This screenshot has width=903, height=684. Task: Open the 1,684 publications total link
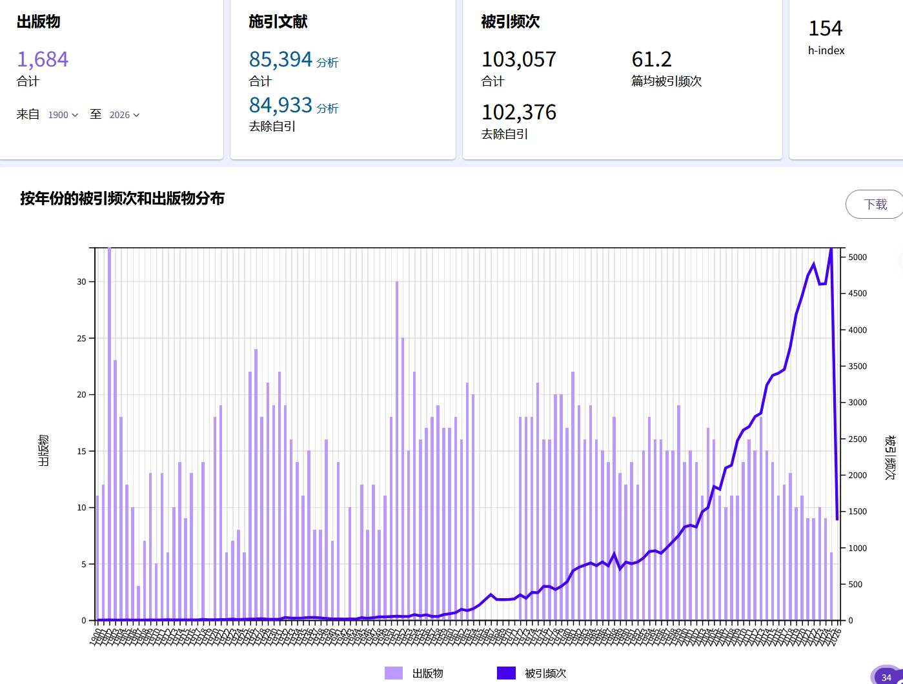(x=43, y=59)
